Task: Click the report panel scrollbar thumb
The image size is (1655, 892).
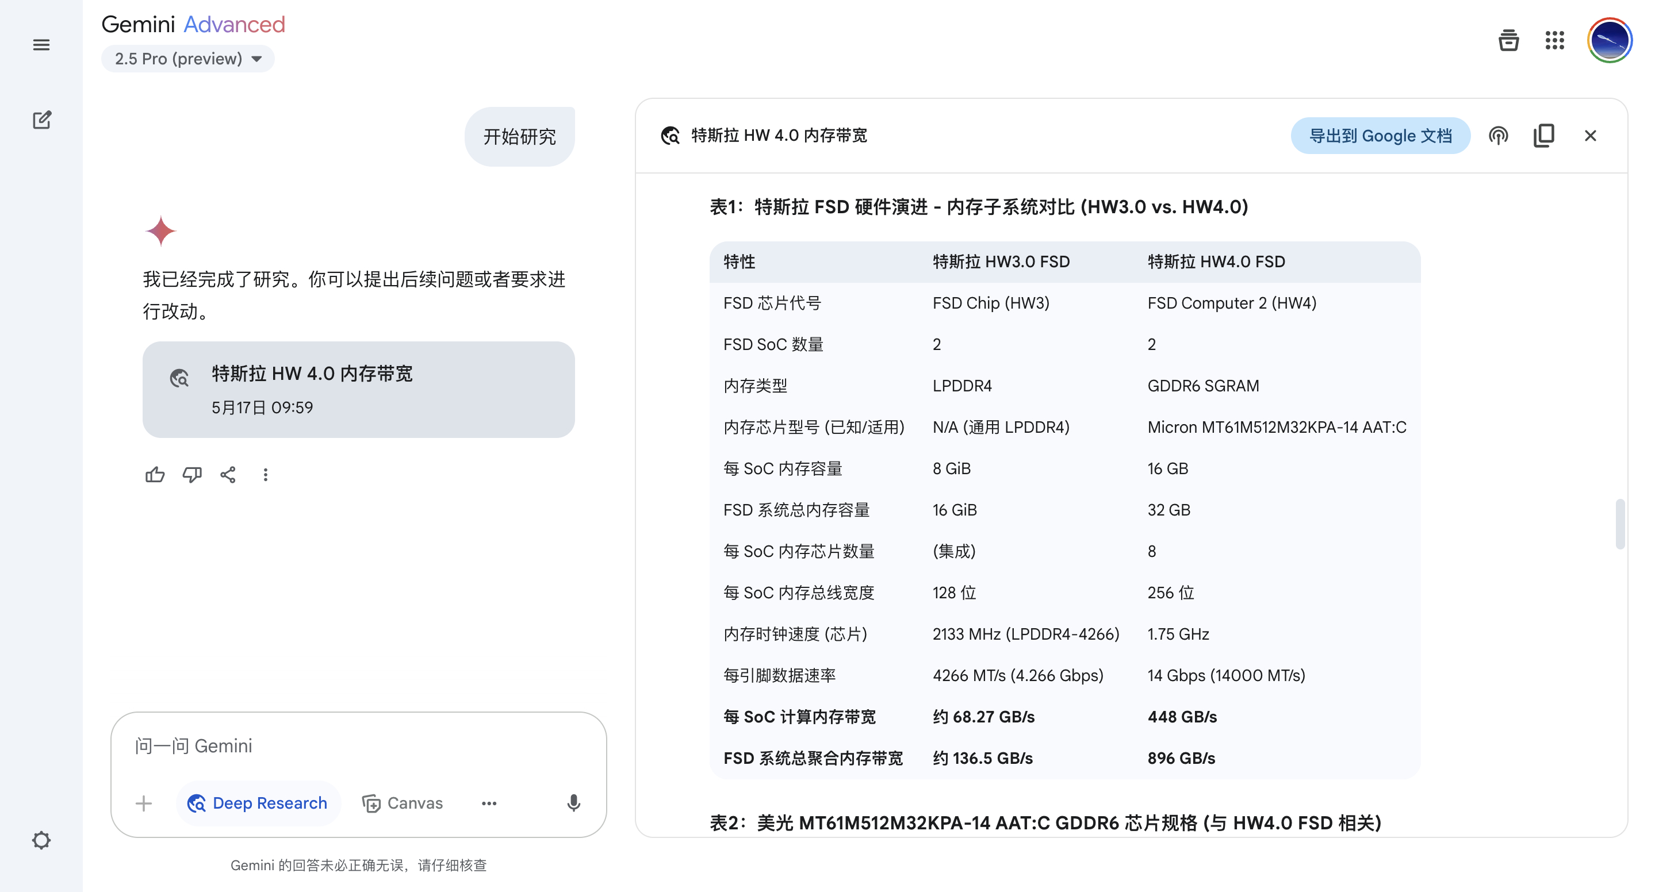Action: click(x=1620, y=524)
